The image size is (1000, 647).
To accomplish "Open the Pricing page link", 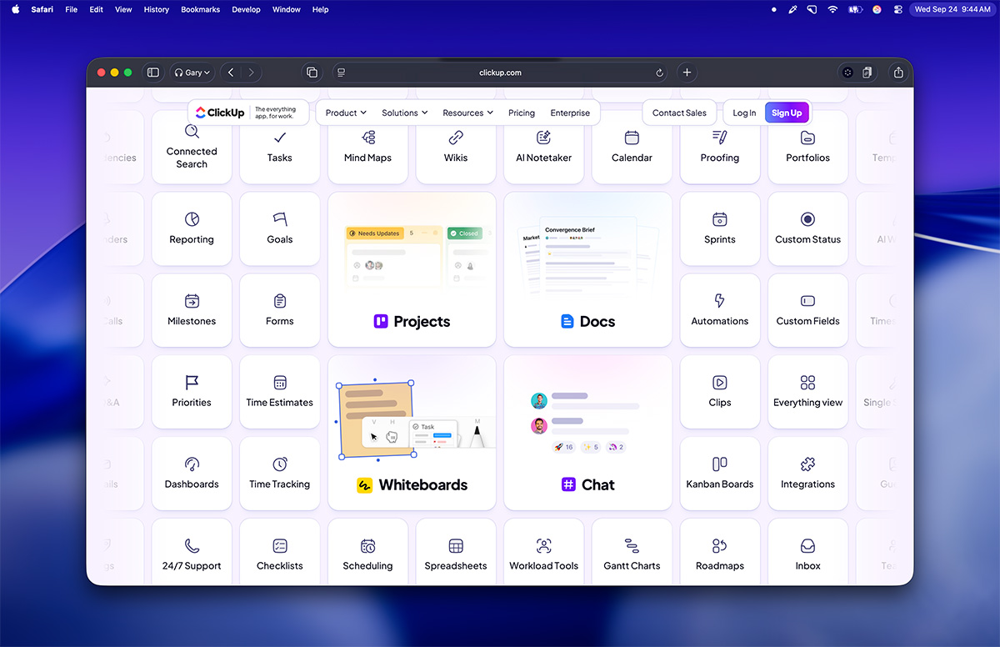I will (522, 113).
